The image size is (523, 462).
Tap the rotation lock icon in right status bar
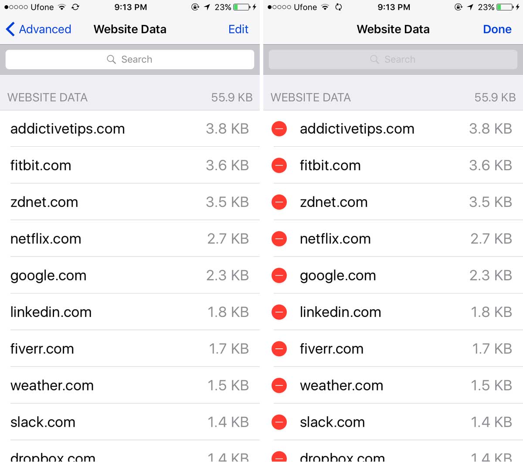(458, 7)
